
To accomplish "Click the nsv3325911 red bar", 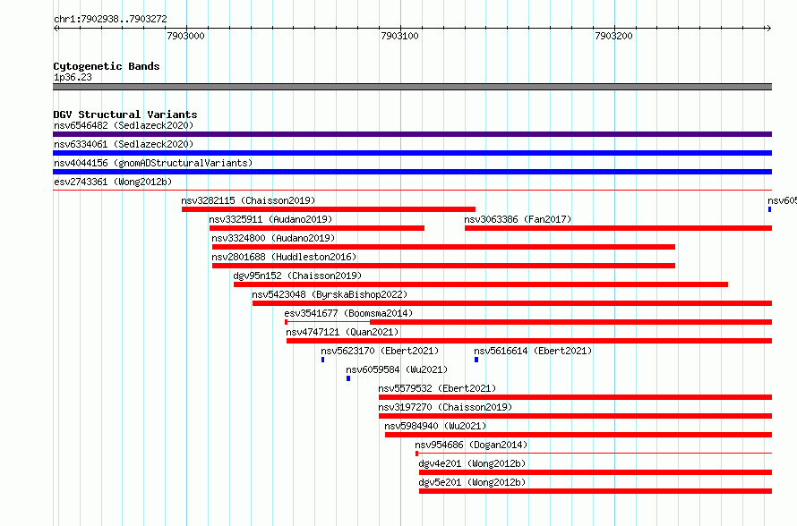I will click(317, 228).
